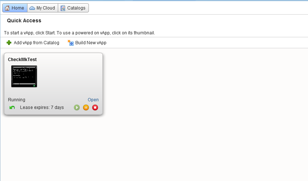Choose Build New vApp text button
This screenshot has height=181, width=308.
91,43
